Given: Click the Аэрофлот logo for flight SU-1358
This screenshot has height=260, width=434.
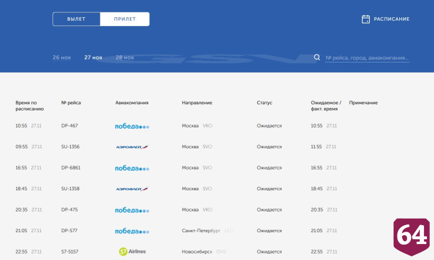Looking at the screenshot, I should click(132, 189).
